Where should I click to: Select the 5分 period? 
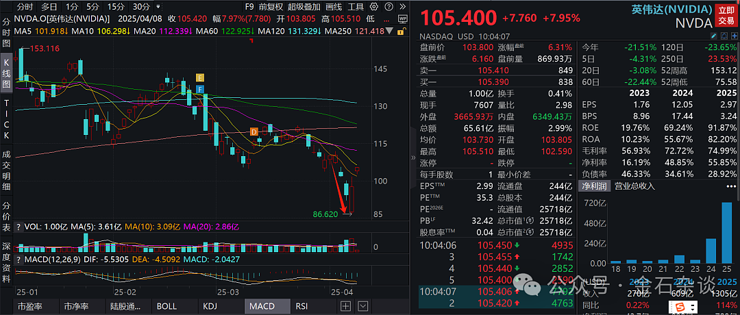tap(92, 7)
